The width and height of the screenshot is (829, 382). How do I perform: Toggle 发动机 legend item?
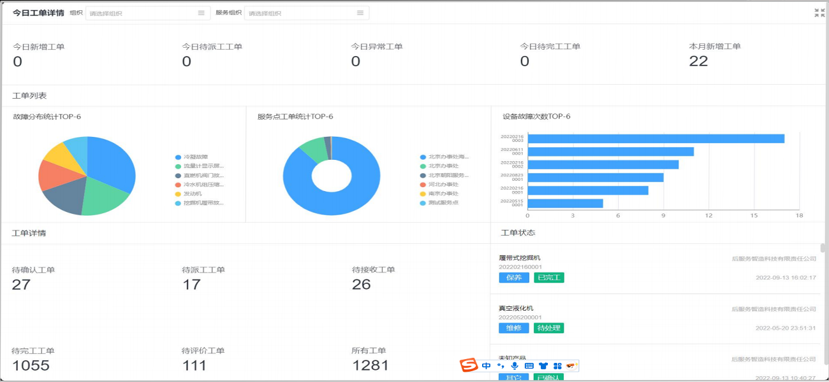point(188,194)
